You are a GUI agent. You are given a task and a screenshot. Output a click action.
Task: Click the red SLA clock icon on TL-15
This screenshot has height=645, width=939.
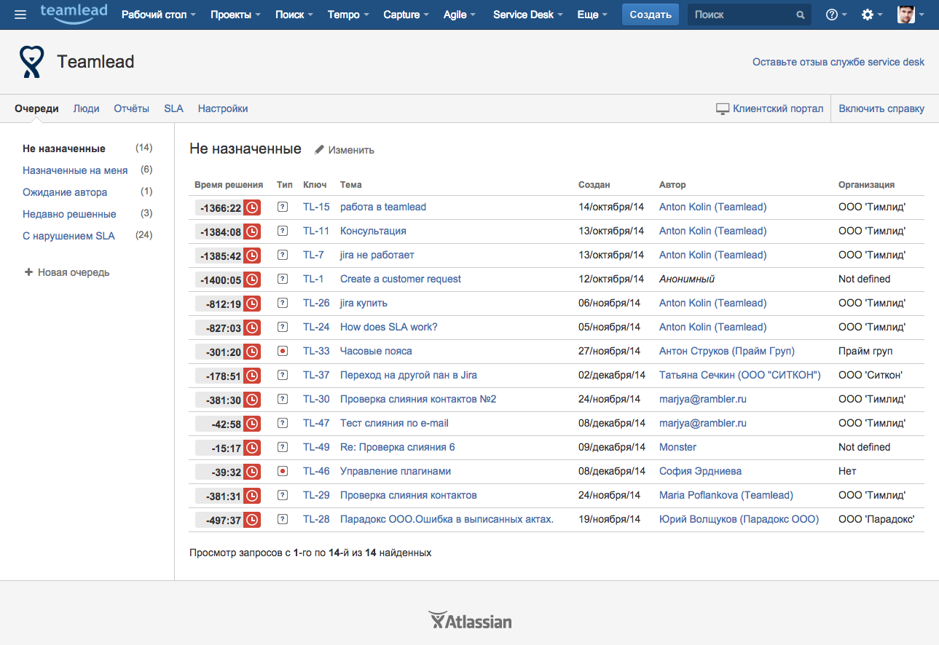click(x=250, y=207)
